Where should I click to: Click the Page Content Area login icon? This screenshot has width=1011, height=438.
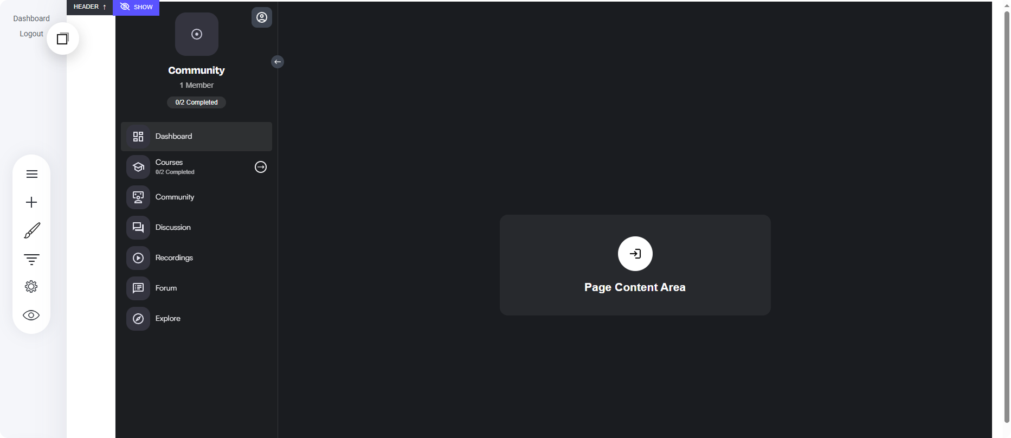635,254
